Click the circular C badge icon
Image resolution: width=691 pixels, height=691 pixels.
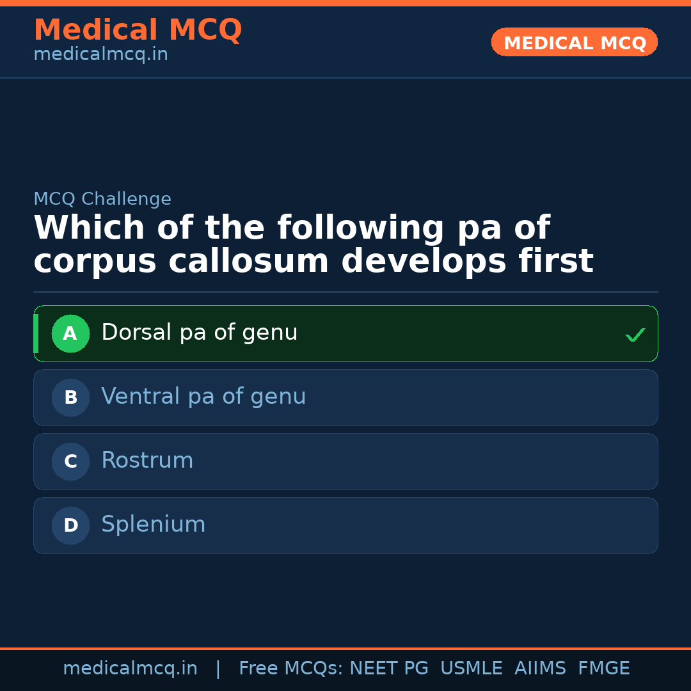click(70, 461)
